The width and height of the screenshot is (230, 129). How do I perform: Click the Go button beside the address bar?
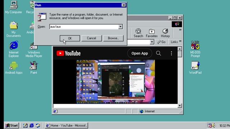pyautogui.click(x=161, y=42)
